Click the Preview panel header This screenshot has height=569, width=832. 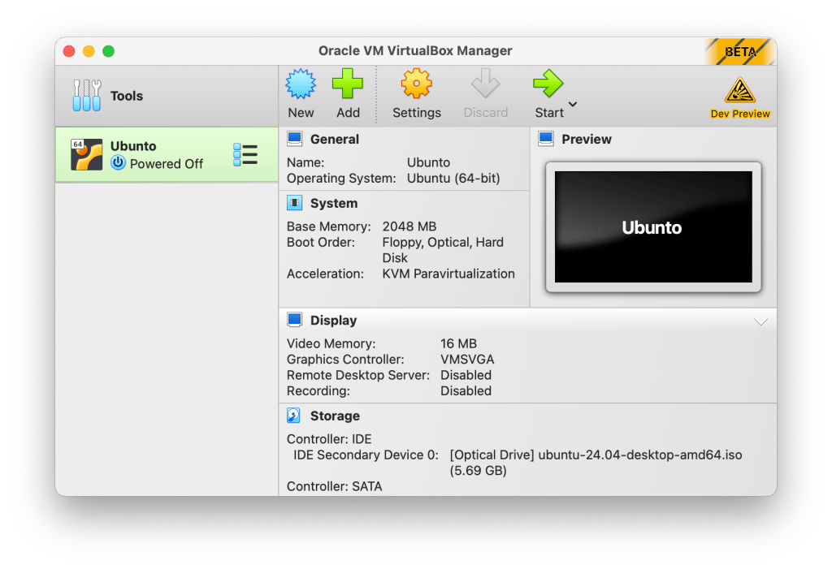[586, 140]
